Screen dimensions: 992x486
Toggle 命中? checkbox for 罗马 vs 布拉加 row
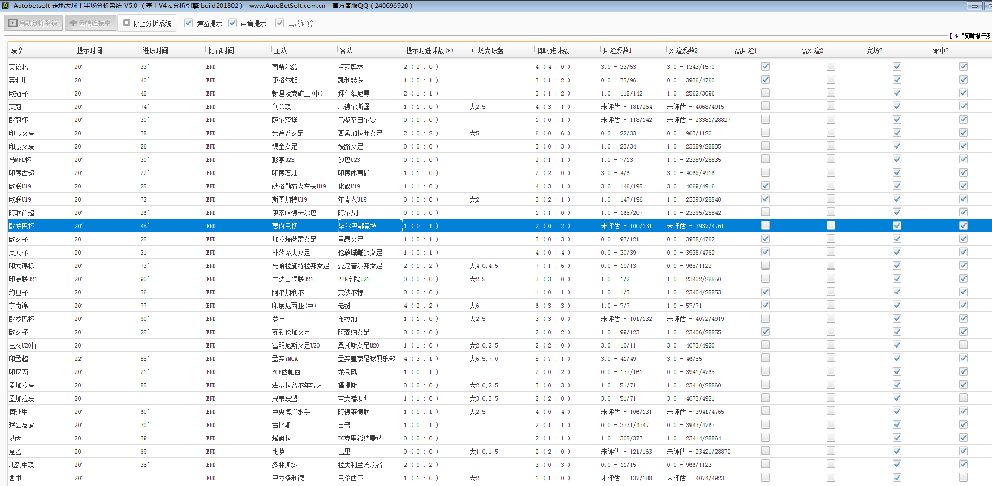[963, 318]
